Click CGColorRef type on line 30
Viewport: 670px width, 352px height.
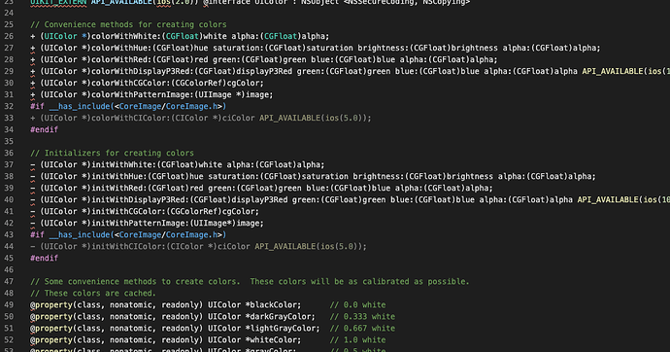point(199,83)
